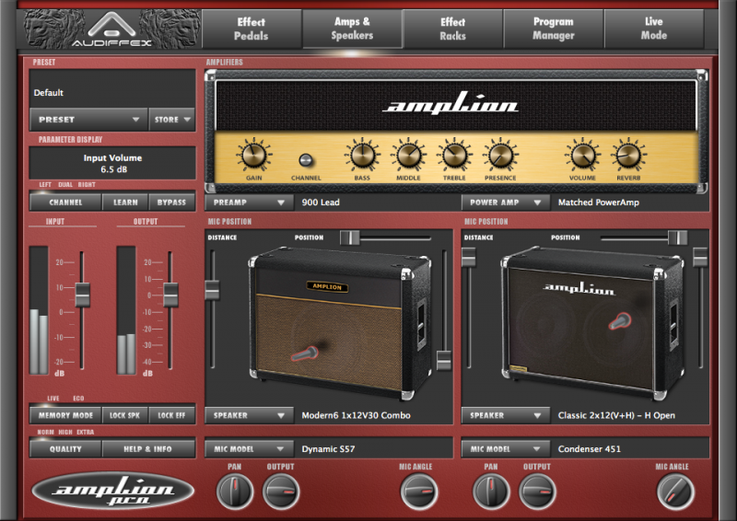The image size is (737, 521).
Task: Open Mic Model dropdown for Dynamic S57
Action: click(x=249, y=449)
